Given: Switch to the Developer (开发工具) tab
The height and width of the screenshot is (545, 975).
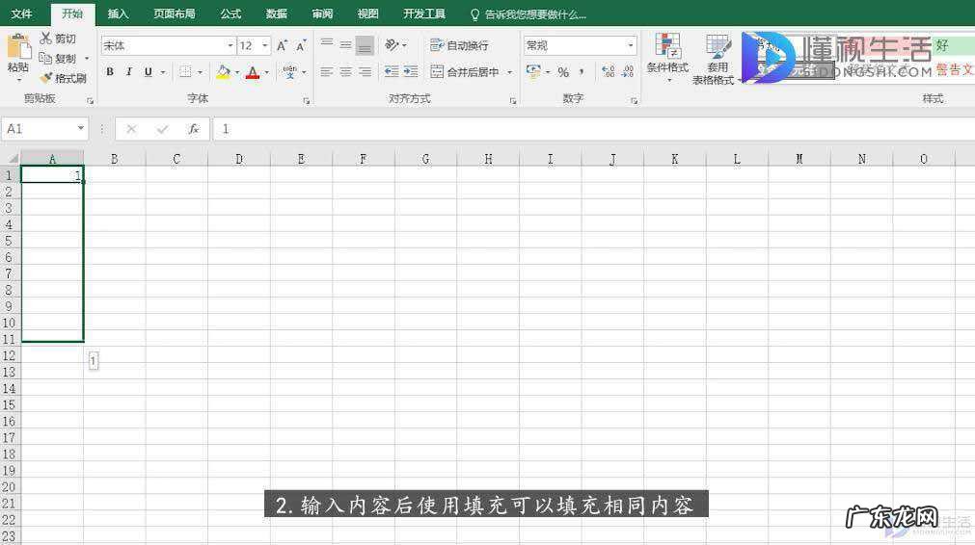Looking at the screenshot, I should point(424,13).
